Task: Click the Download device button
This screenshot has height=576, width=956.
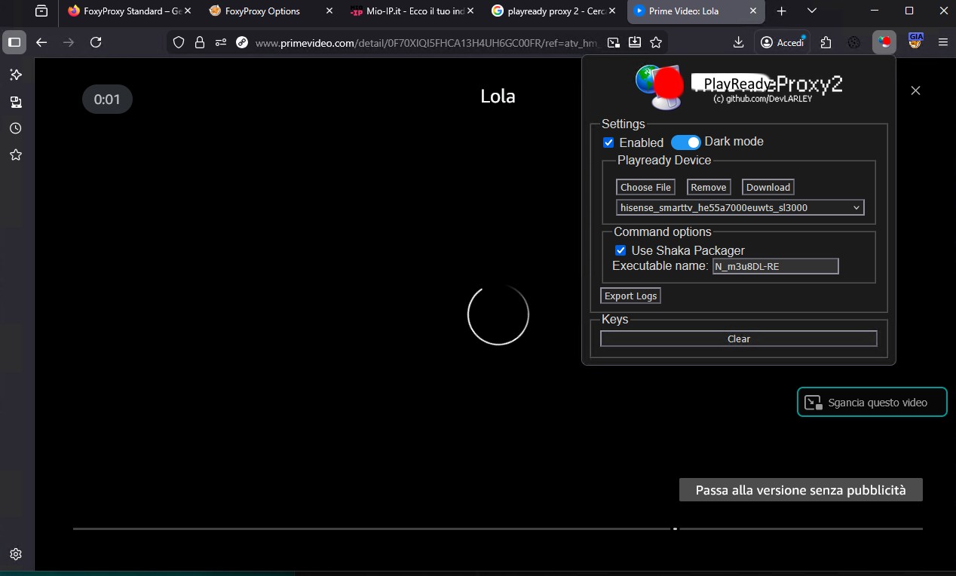Action: (768, 187)
